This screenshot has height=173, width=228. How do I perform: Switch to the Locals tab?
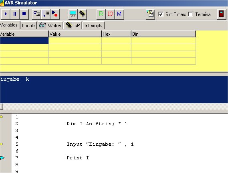pos(28,26)
